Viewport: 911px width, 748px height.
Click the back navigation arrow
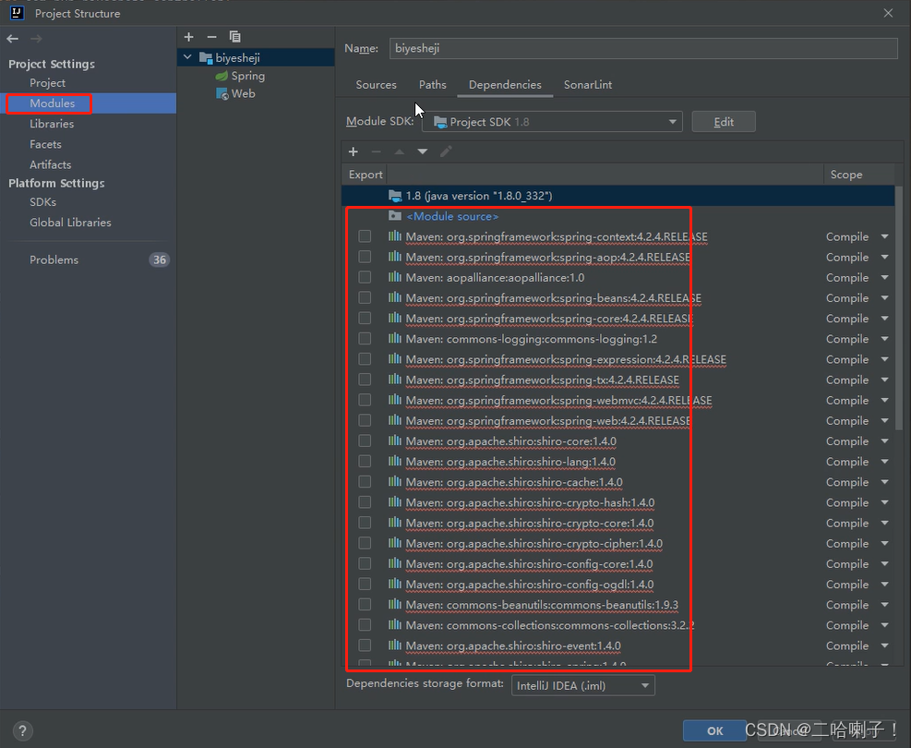pos(13,39)
